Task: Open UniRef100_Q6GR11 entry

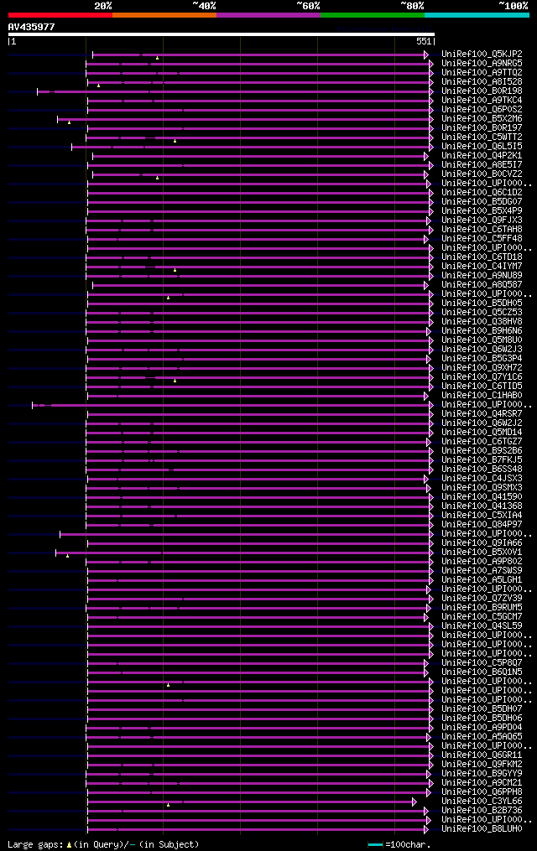Action: (482, 755)
